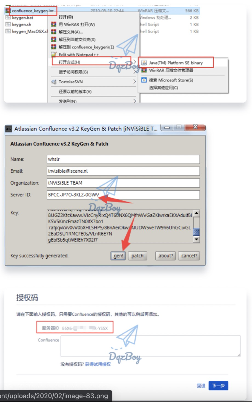The width and height of the screenshot is (252, 402).
Task: Select the keygen.sh file icon
Action: click(x=8, y=24)
